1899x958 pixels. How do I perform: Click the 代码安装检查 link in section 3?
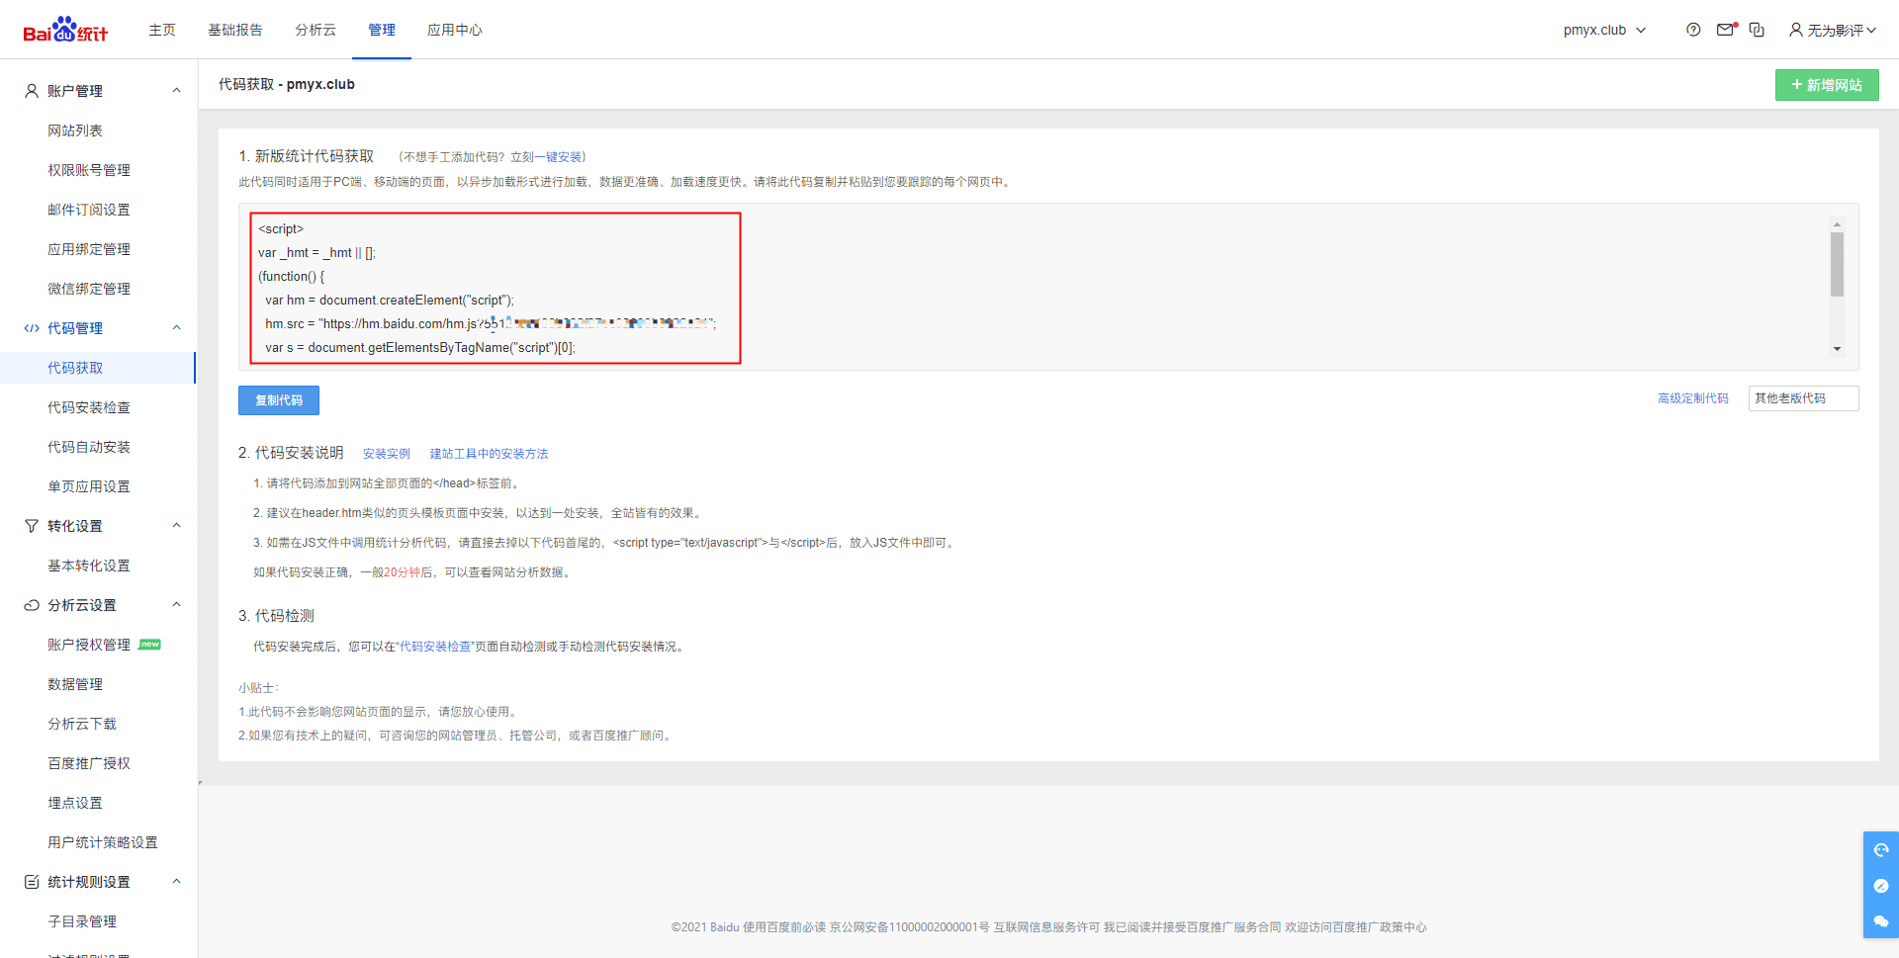435,647
